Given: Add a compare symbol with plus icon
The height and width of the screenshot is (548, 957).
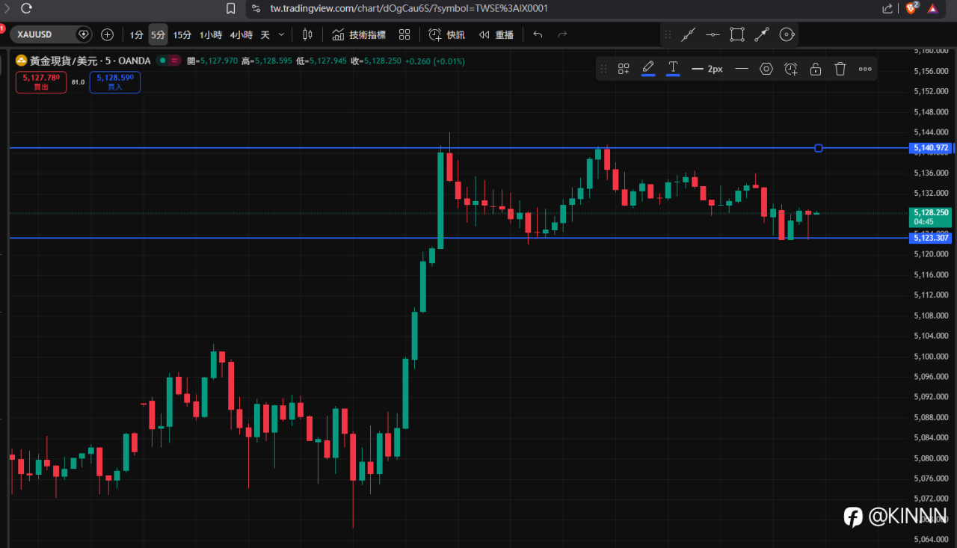Looking at the screenshot, I should pyautogui.click(x=107, y=34).
